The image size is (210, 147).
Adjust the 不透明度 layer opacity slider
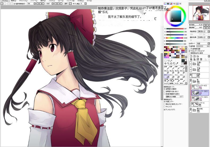(203, 46)
